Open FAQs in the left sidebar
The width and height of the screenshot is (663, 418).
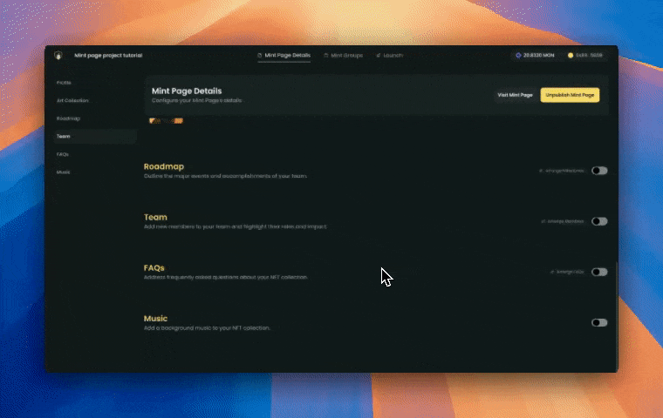point(95,154)
